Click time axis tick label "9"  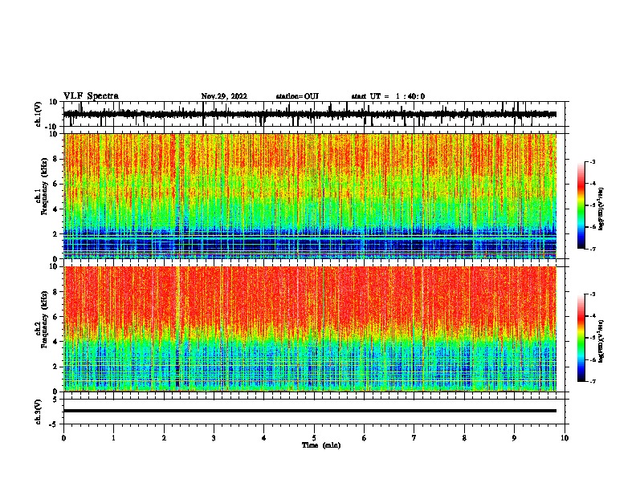point(514,438)
